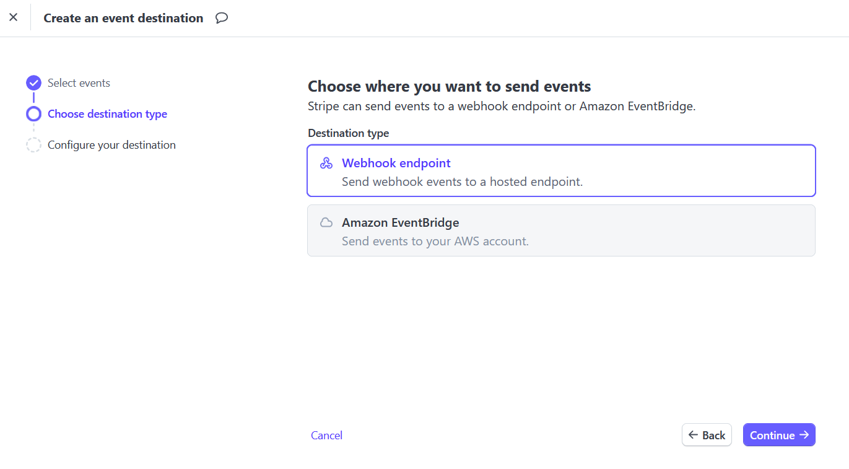Select the Webhook endpoint destination option
Viewport: 849px width, 469px height.
tap(561, 170)
